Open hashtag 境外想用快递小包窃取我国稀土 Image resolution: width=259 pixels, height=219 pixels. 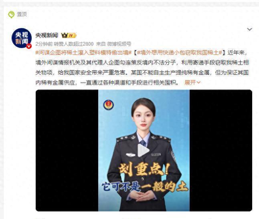point(180,52)
